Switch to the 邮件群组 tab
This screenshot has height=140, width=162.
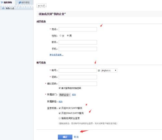click(x=24, y=3)
